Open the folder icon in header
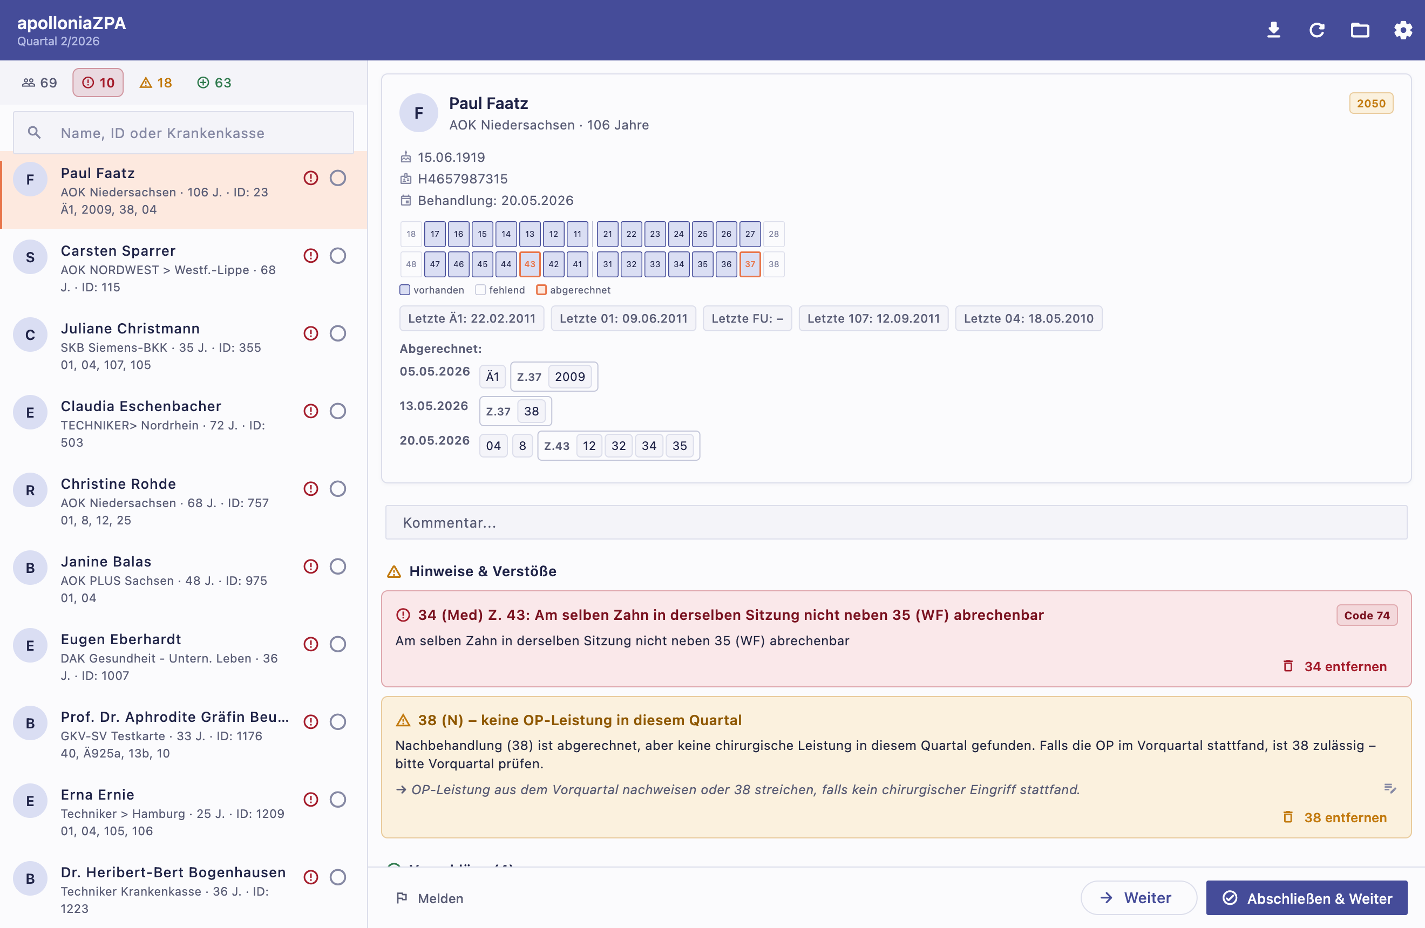The width and height of the screenshot is (1425, 928). (x=1360, y=30)
